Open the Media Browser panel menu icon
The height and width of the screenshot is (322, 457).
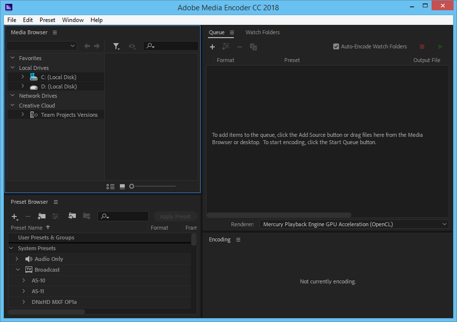pos(55,32)
